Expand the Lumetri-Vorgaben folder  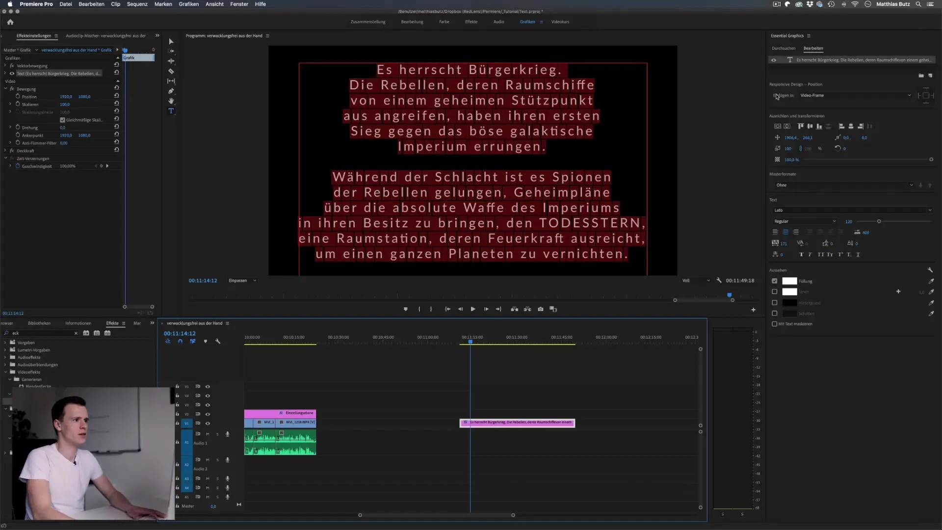point(5,350)
